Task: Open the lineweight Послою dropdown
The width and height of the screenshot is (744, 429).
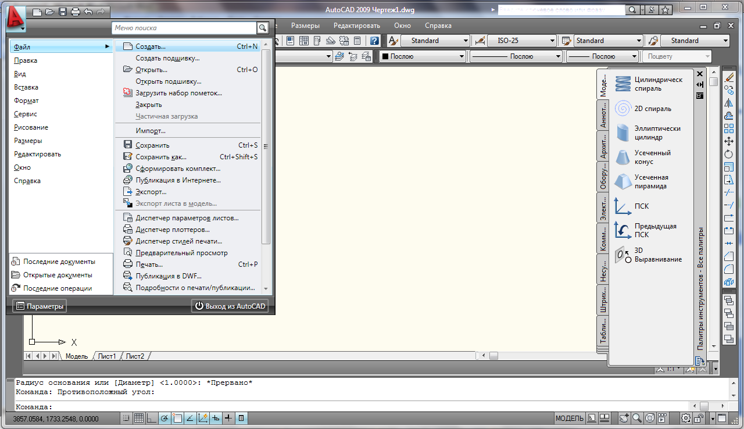Action: pos(602,56)
